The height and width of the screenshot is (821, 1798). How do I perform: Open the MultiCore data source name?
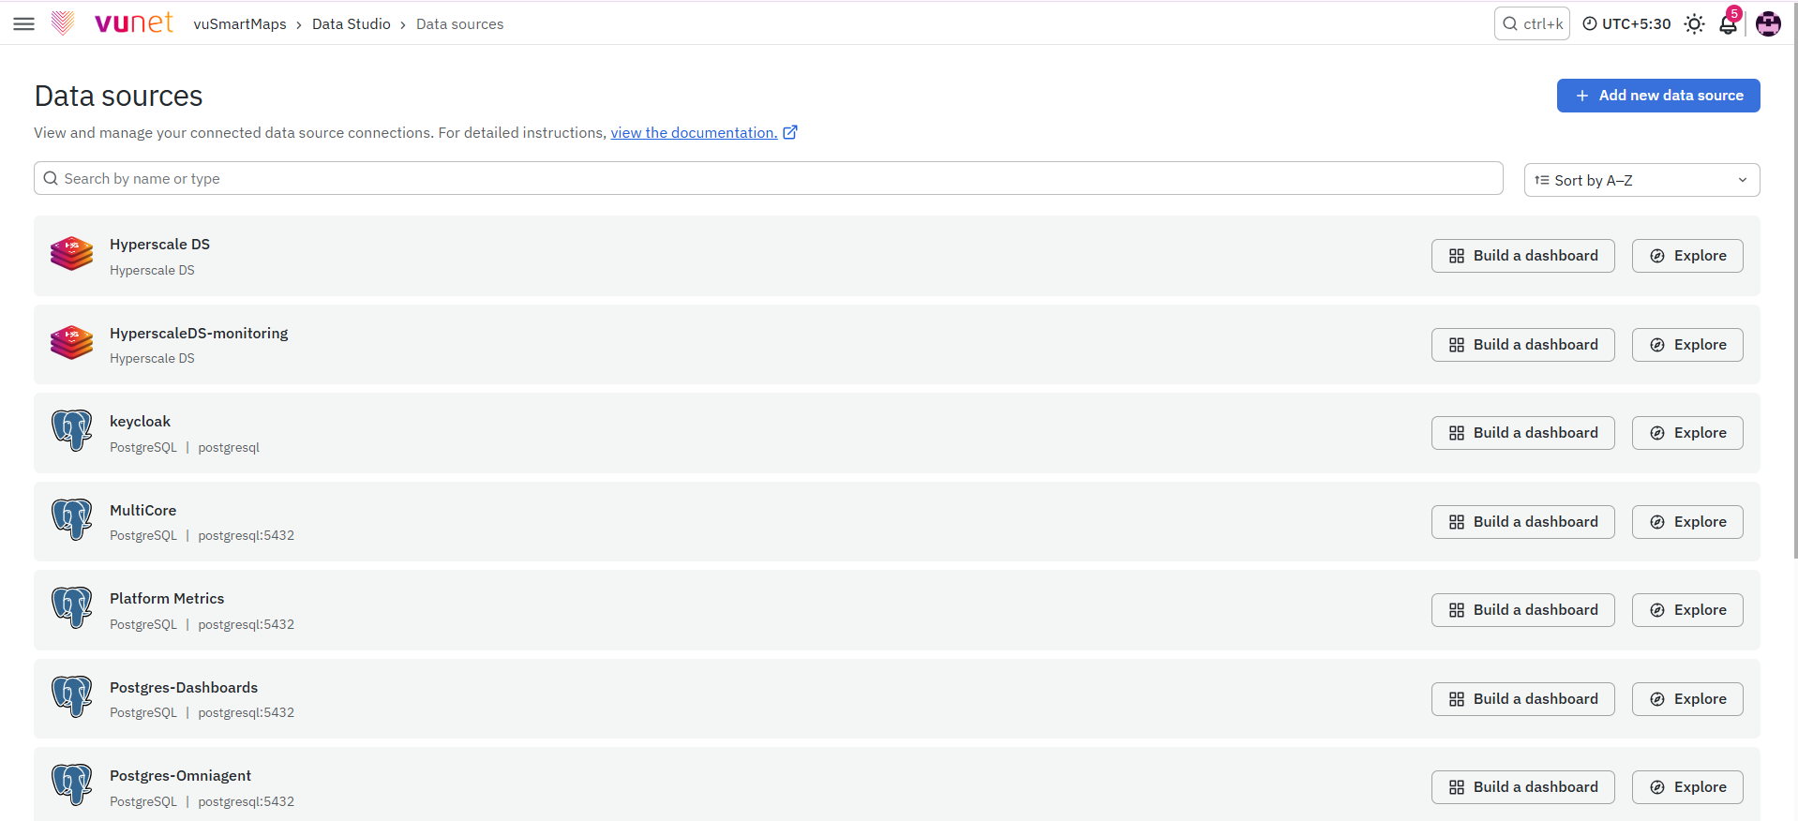[142, 510]
